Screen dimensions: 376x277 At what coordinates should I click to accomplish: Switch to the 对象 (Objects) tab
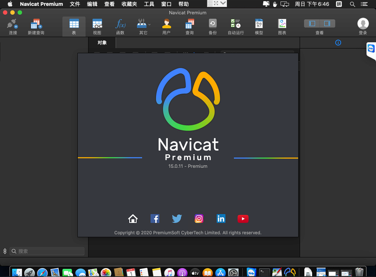point(102,43)
